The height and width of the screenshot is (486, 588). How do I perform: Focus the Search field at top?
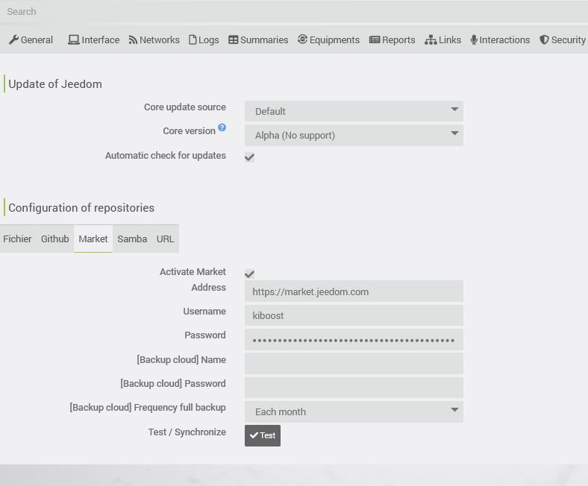coord(294,11)
